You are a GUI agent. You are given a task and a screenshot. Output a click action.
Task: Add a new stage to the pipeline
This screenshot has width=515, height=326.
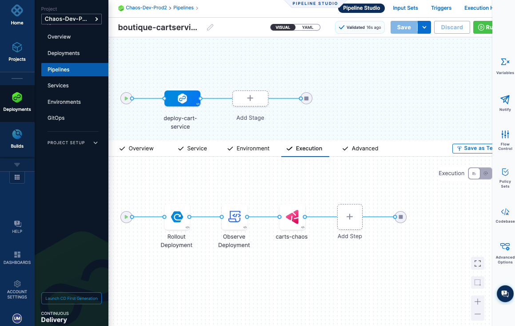tap(250, 98)
